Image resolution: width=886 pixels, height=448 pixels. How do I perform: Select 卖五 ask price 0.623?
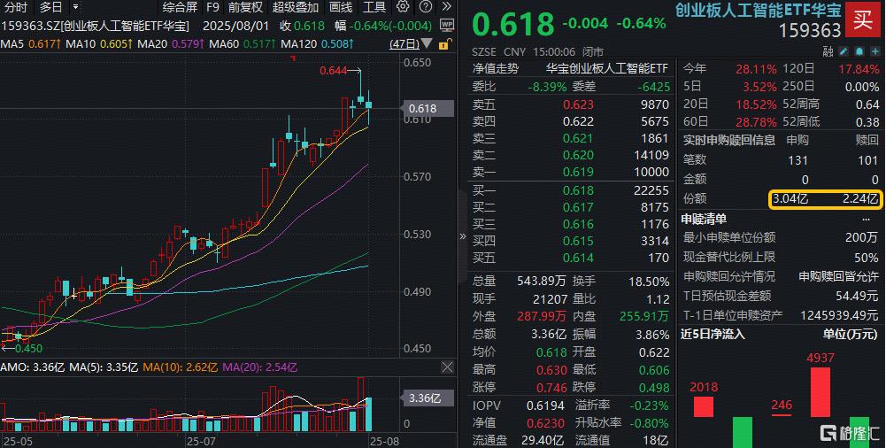(x=578, y=104)
